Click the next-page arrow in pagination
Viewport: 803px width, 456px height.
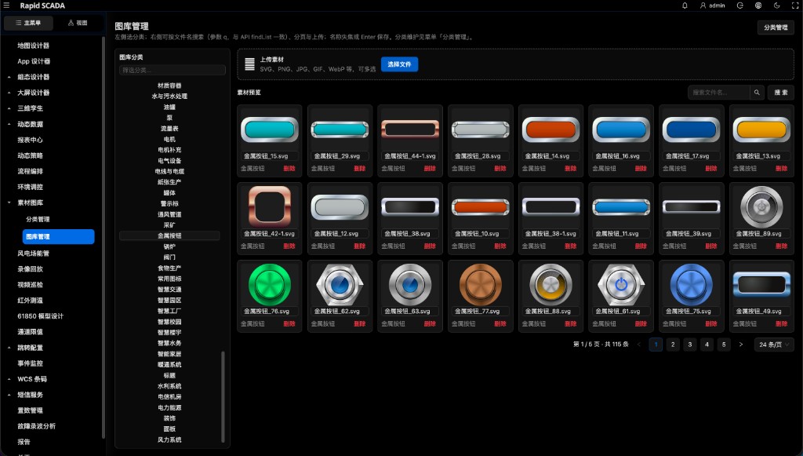pos(740,345)
